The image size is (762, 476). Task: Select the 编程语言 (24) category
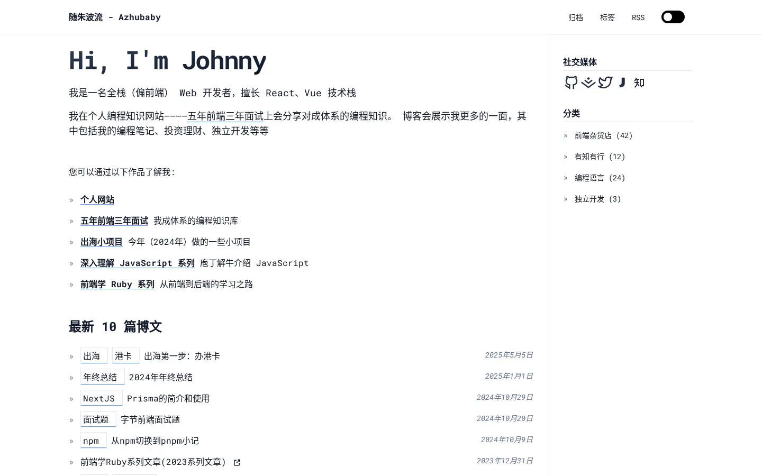tap(600, 178)
